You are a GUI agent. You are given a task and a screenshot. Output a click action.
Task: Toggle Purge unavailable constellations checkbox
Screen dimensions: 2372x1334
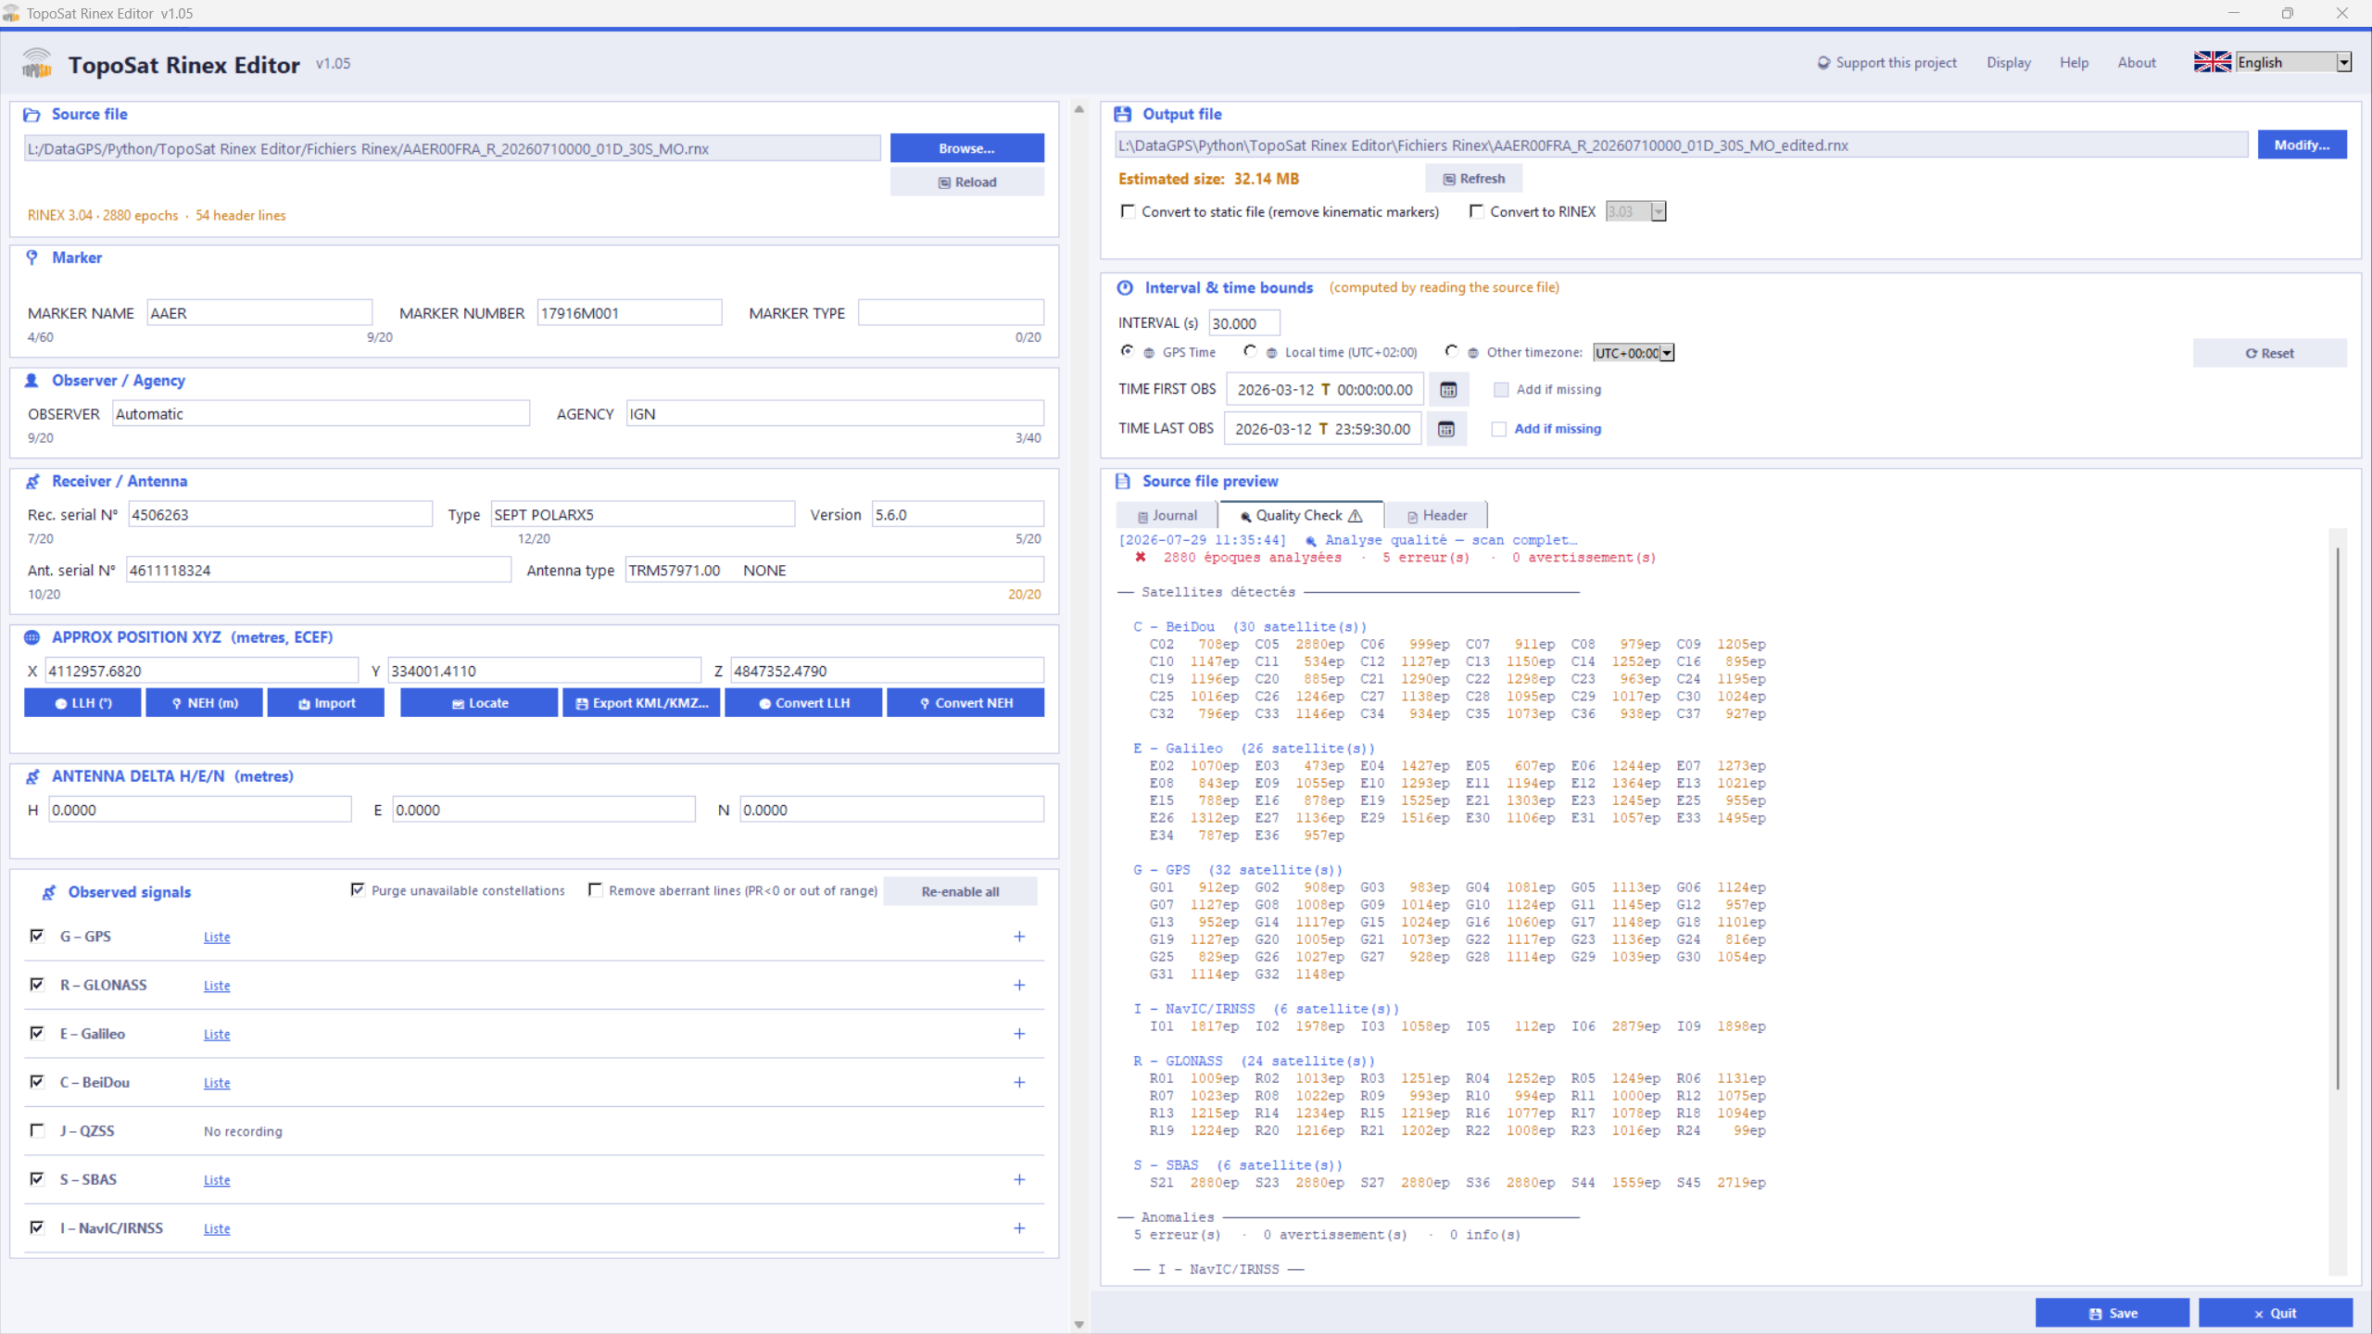[x=358, y=889]
